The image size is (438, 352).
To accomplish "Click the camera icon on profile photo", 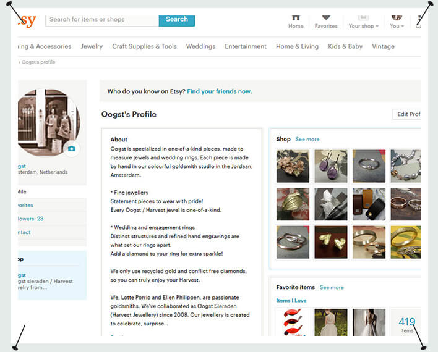I will pos(72,148).
